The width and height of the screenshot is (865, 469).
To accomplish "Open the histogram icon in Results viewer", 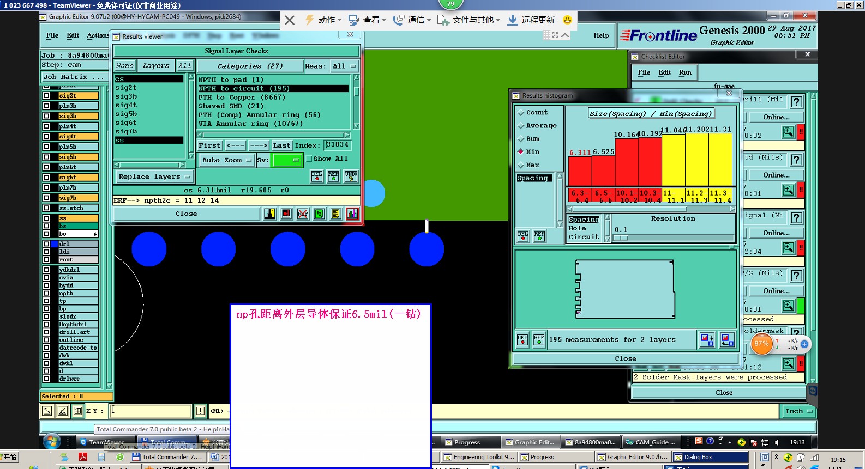I will pos(352,214).
